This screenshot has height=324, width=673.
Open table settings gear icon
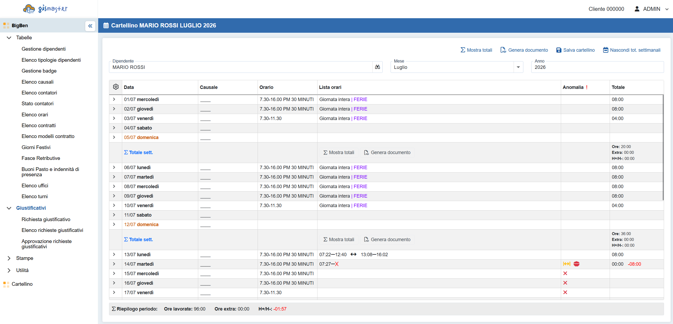(116, 87)
